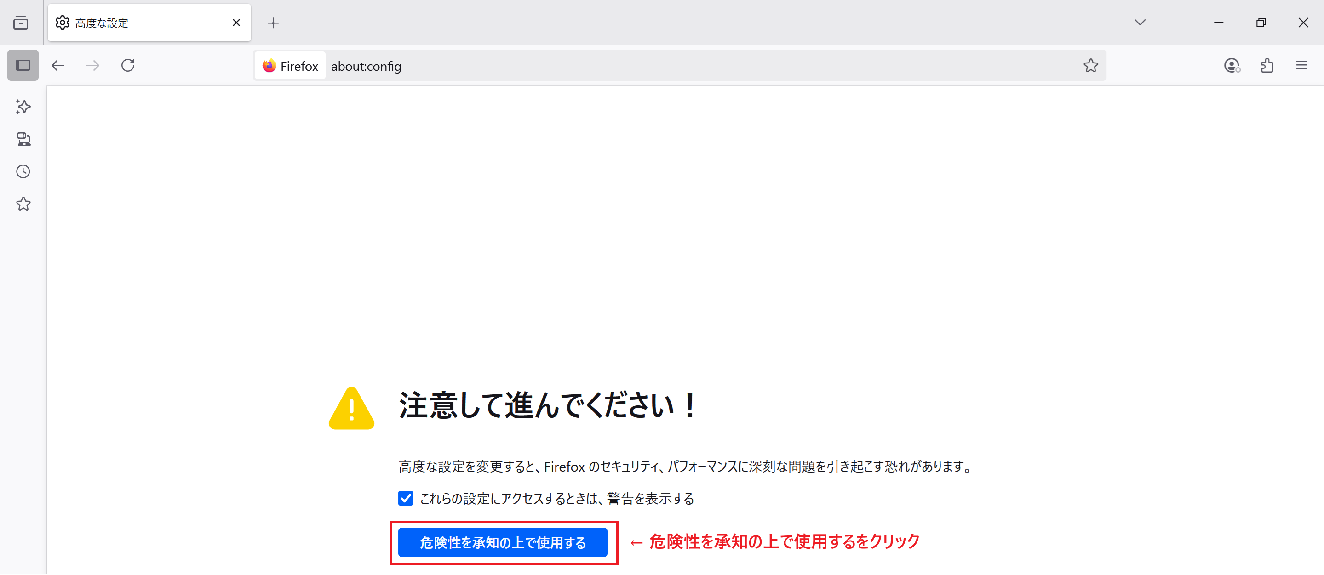Click the forward arrow button
The image size is (1324, 575).
[93, 65]
